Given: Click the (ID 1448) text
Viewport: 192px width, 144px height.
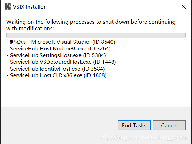Looking at the screenshot, I should [105, 62].
